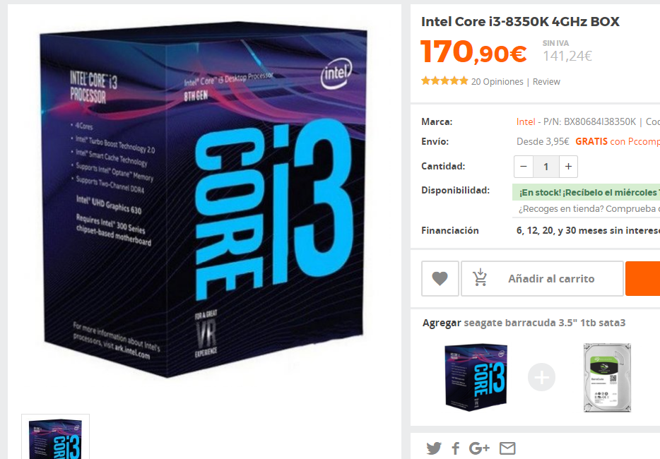Viewport: 660px width, 459px height.
Task: Decrease quantity with minus button
Action: (524, 167)
